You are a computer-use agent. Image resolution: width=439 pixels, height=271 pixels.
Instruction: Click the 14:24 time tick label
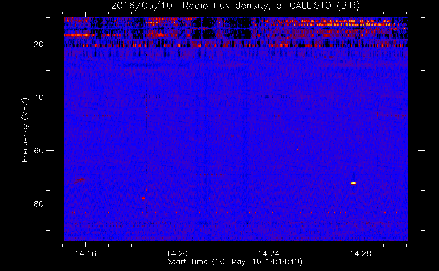pyautogui.click(x=269, y=254)
